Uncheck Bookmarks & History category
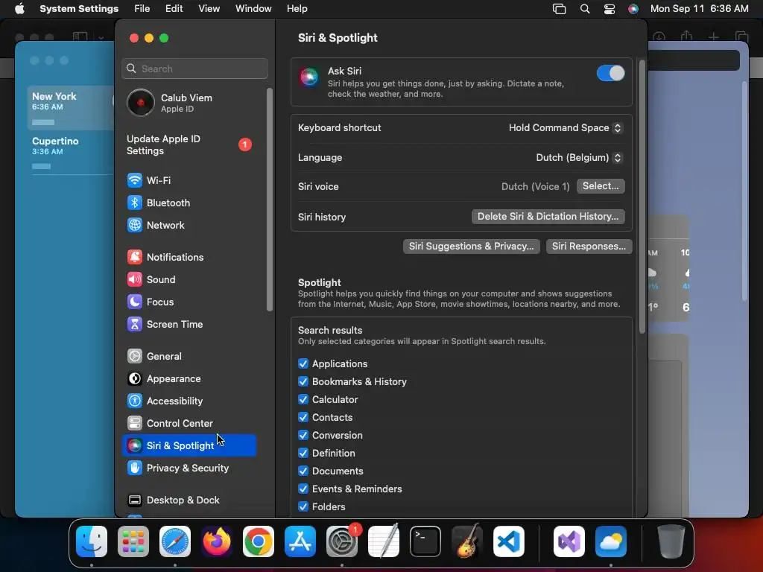 (303, 382)
